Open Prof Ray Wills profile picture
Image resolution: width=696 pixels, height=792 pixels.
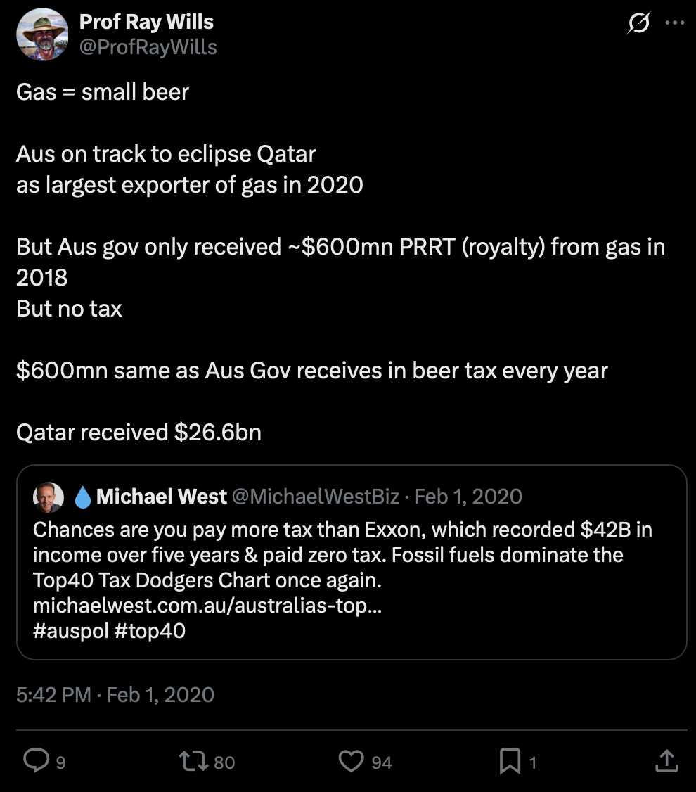click(x=43, y=34)
